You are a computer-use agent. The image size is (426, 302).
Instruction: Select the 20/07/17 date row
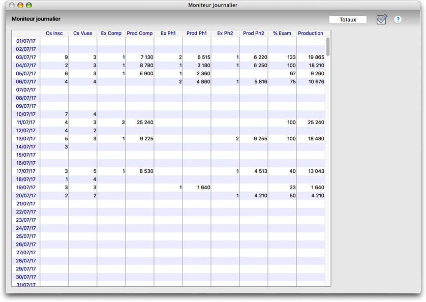coord(168,196)
